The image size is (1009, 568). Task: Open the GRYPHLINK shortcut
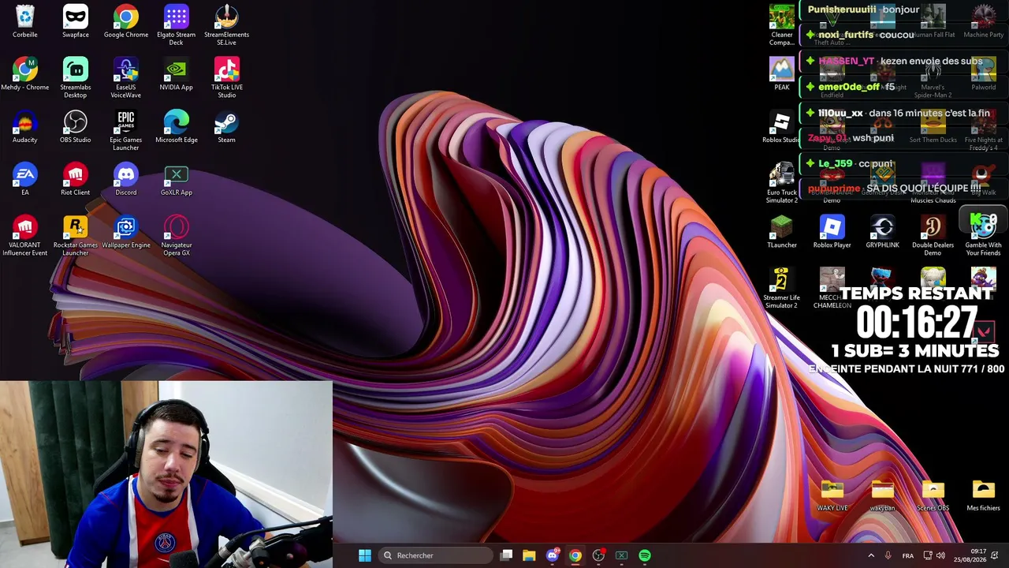coord(883,232)
